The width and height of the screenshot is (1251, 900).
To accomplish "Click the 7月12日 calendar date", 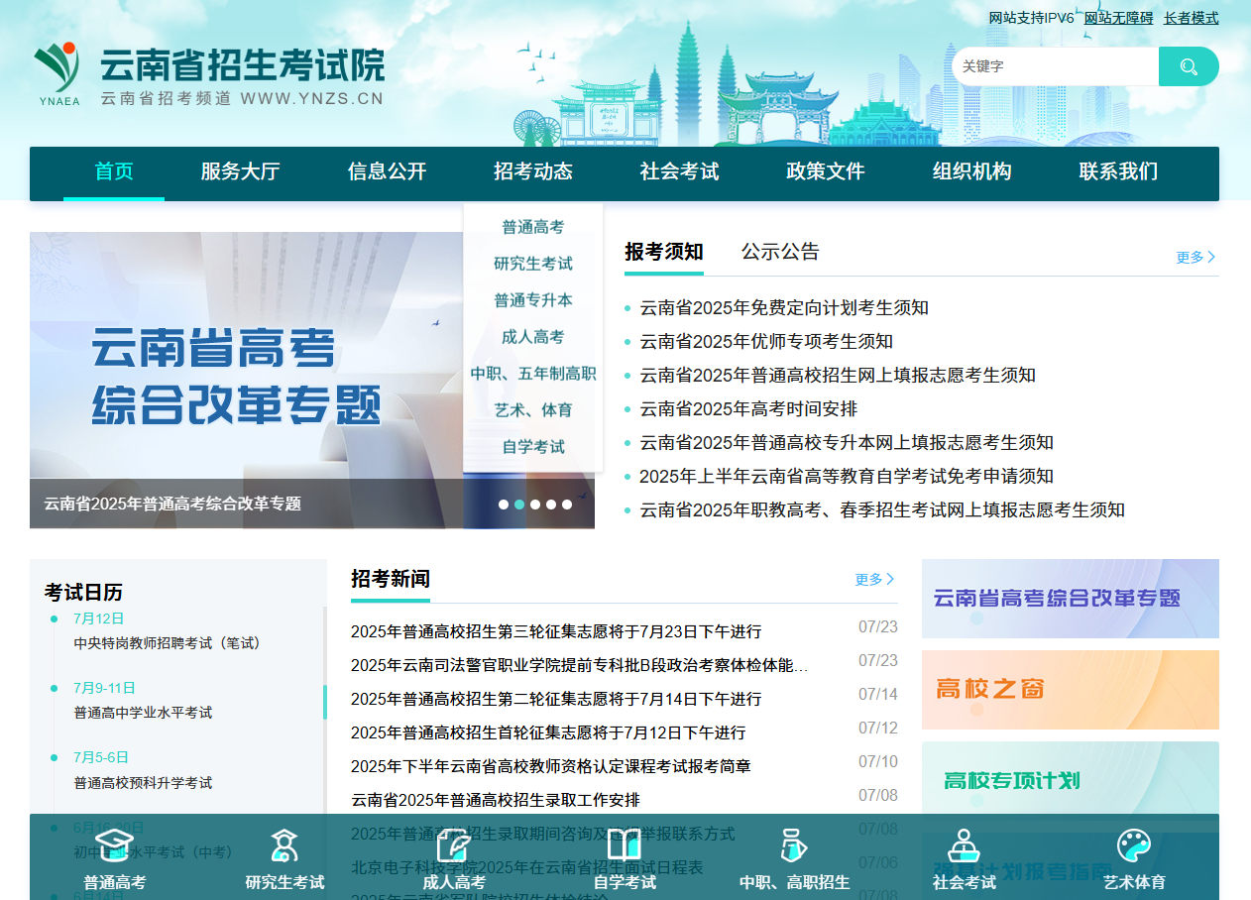I will (x=99, y=619).
